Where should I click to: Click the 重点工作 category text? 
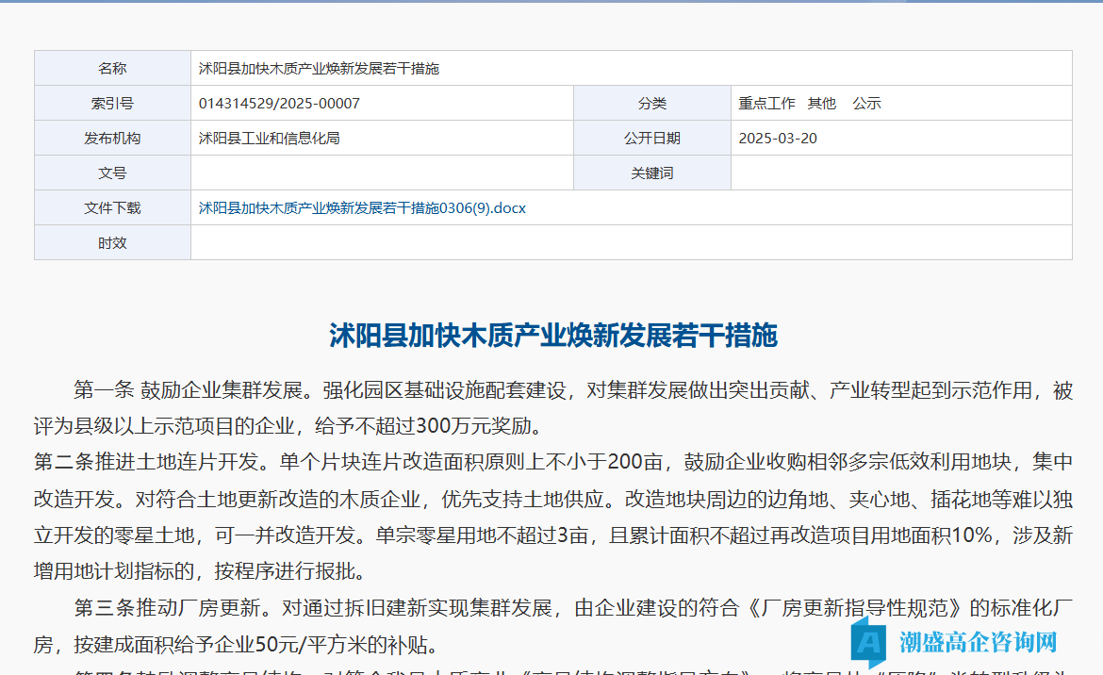(766, 104)
